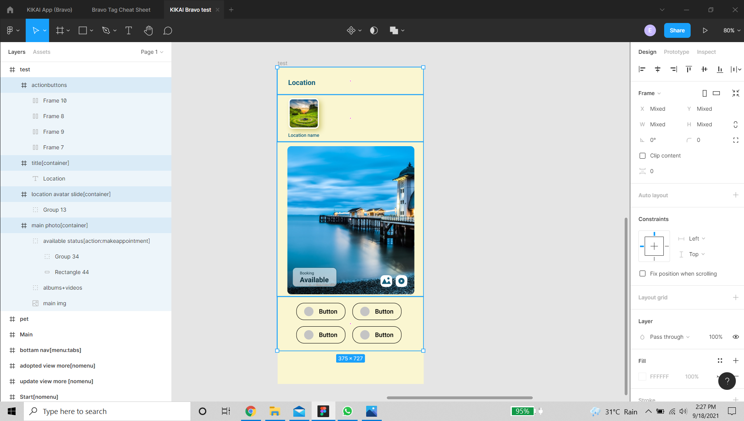Open vertical constraint Top dropdown
The image size is (744, 421).
697,254
